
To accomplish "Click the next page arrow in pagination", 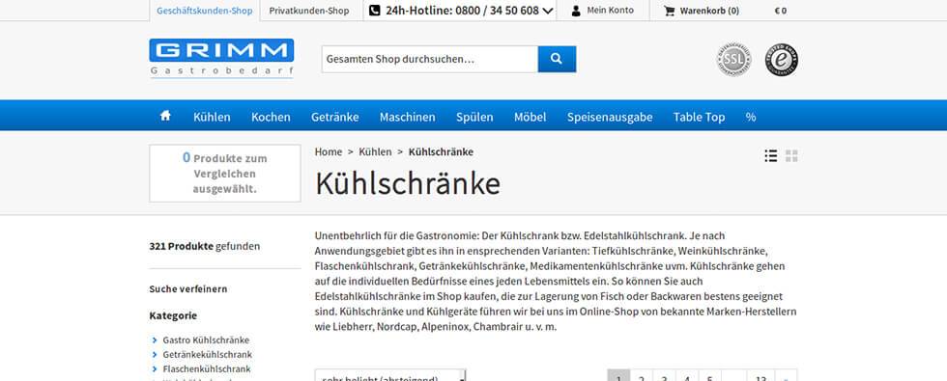I will tap(787, 375).
